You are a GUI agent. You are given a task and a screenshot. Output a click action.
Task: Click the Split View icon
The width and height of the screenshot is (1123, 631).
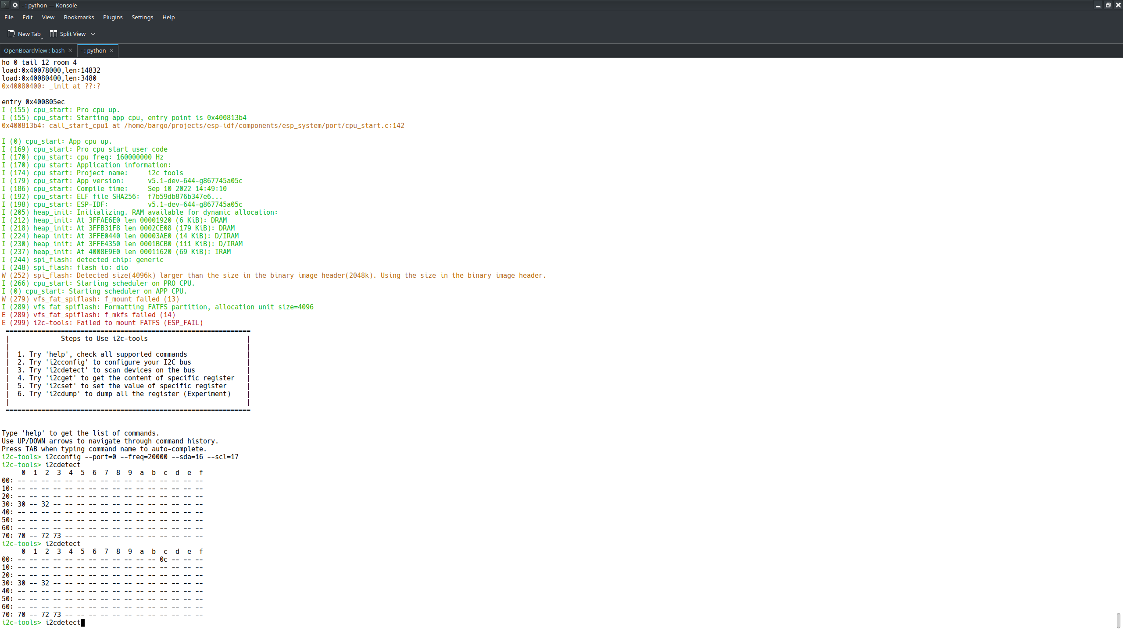54,34
